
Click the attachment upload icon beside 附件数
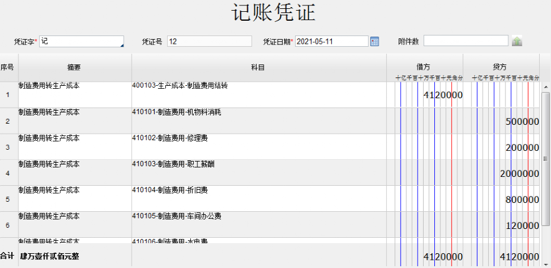[517, 41]
